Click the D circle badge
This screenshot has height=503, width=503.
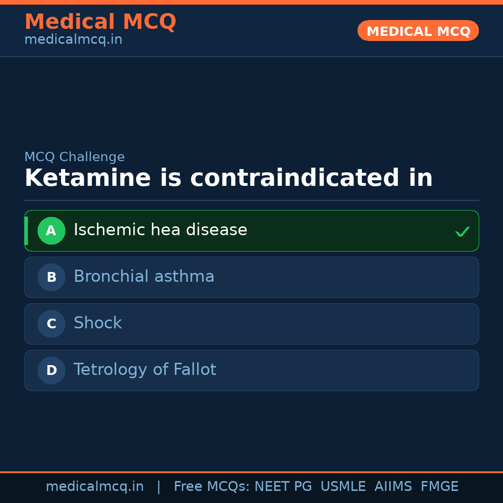click(51, 370)
